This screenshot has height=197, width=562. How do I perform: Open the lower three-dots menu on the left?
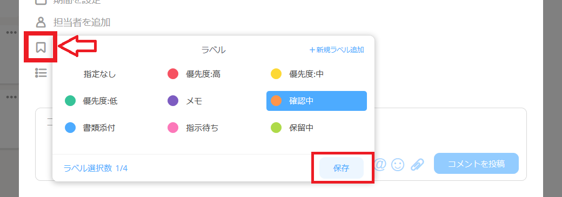point(11,97)
